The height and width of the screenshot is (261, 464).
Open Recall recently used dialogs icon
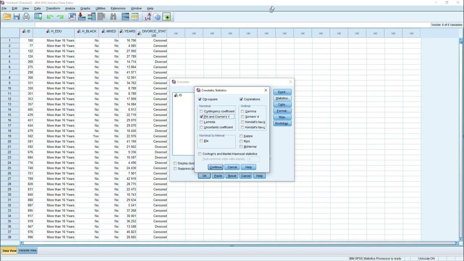pos(38,16)
